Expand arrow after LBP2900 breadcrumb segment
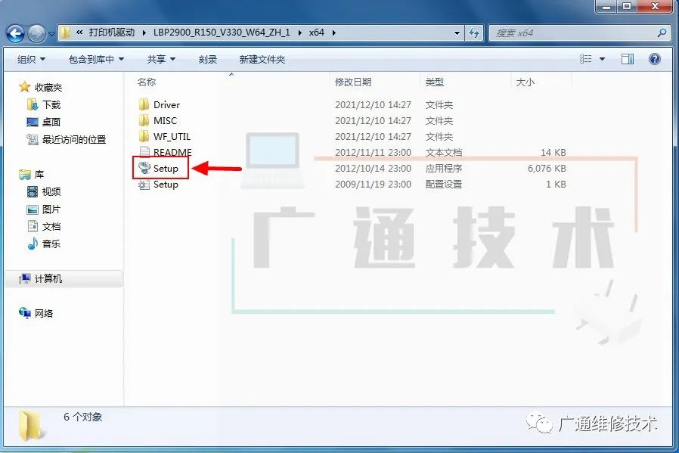 click(x=299, y=33)
